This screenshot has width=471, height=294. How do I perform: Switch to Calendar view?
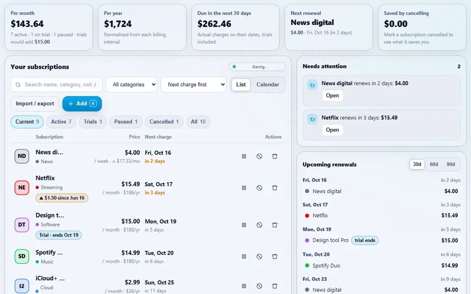[268, 85]
